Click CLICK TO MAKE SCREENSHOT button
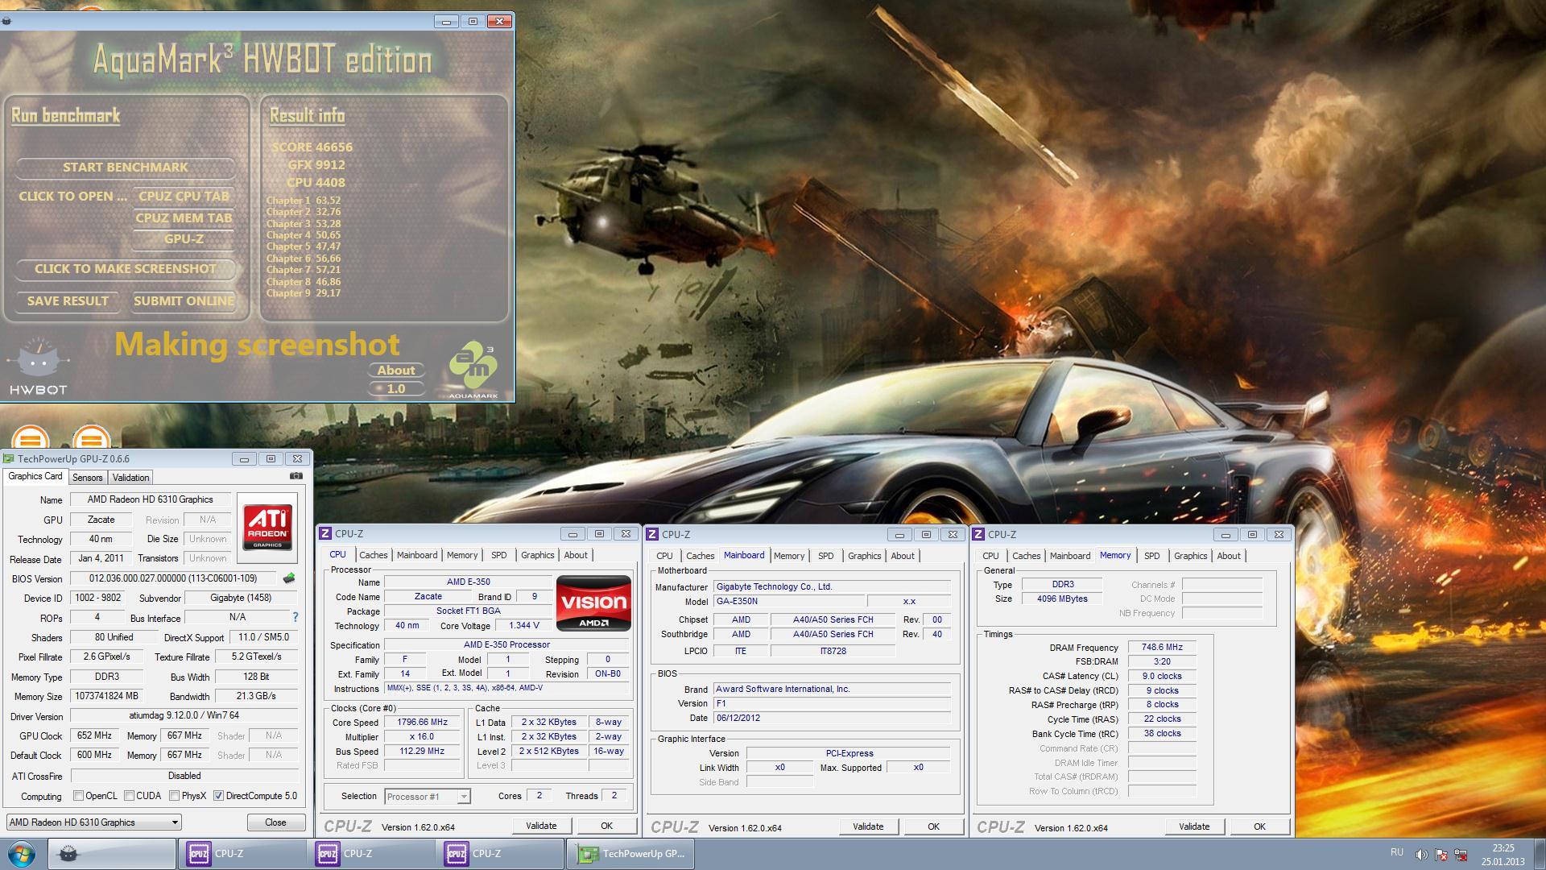The width and height of the screenshot is (1546, 870). [x=126, y=269]
